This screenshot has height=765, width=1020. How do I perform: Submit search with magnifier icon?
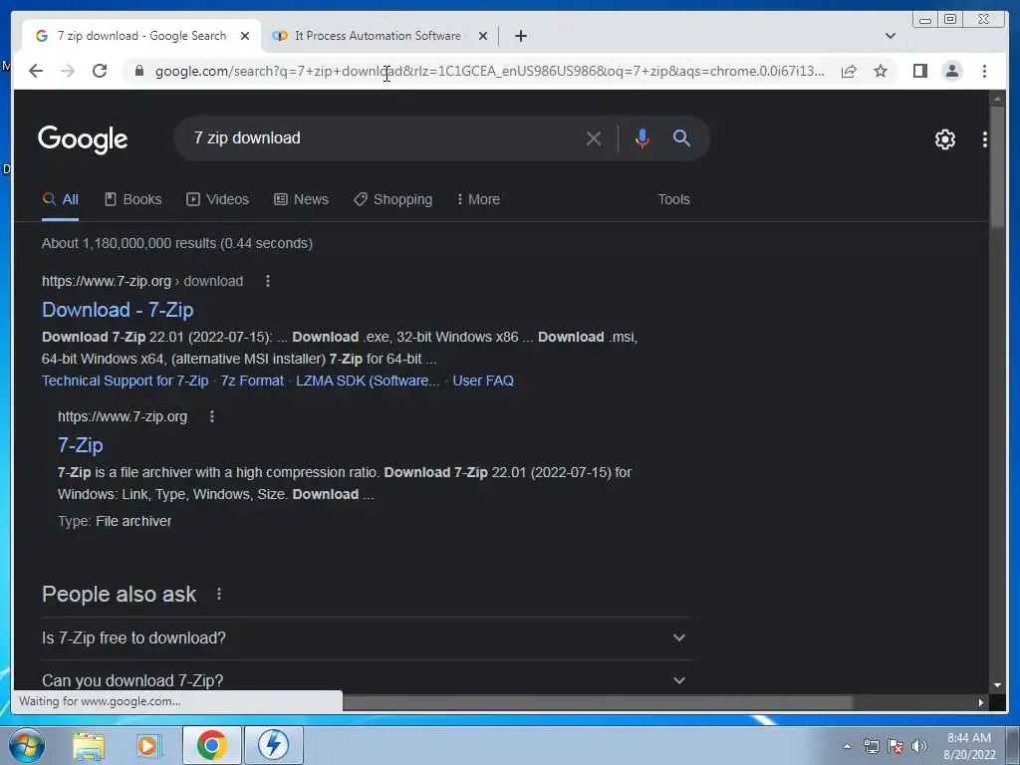pyautogui.click(x=681, y=137)
